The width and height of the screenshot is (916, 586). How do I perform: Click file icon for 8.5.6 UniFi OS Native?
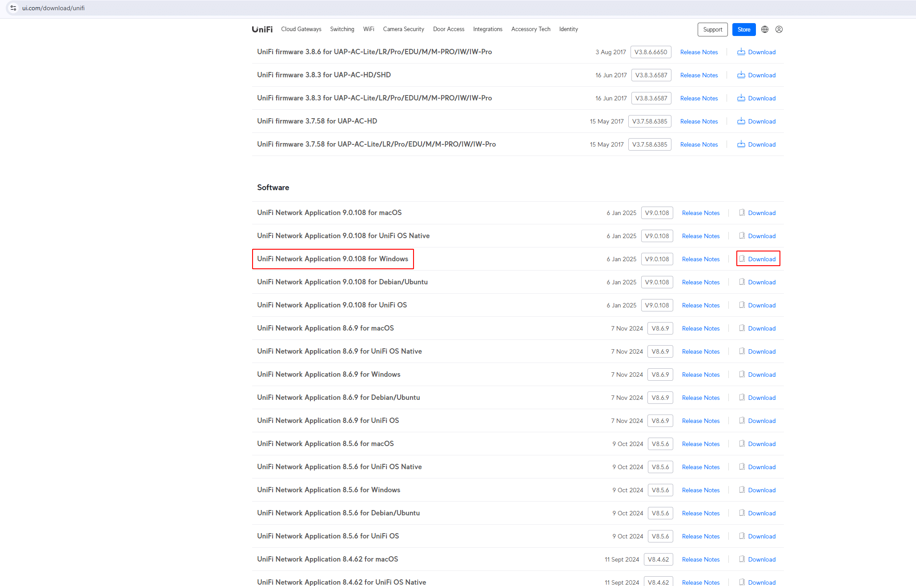pyautogui.click(x=742, y=467)
